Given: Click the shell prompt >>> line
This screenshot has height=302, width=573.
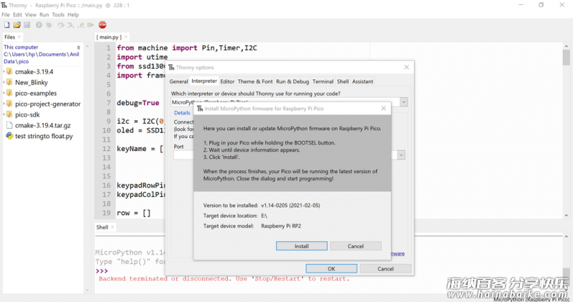Looking at the screenshot, I should (x=102, y=271).
